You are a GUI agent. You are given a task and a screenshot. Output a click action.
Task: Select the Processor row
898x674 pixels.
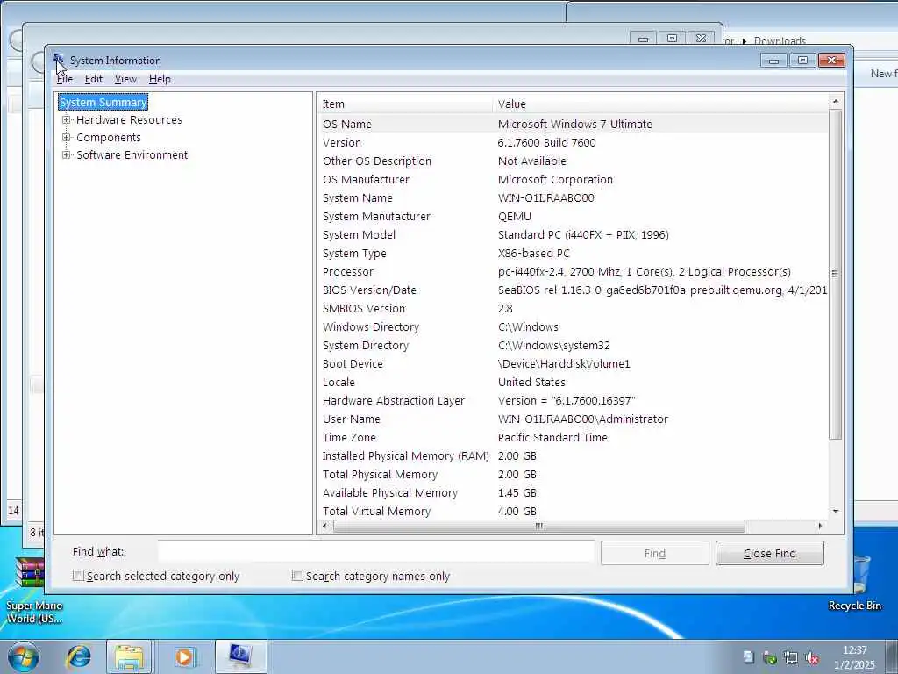point(573,272)
